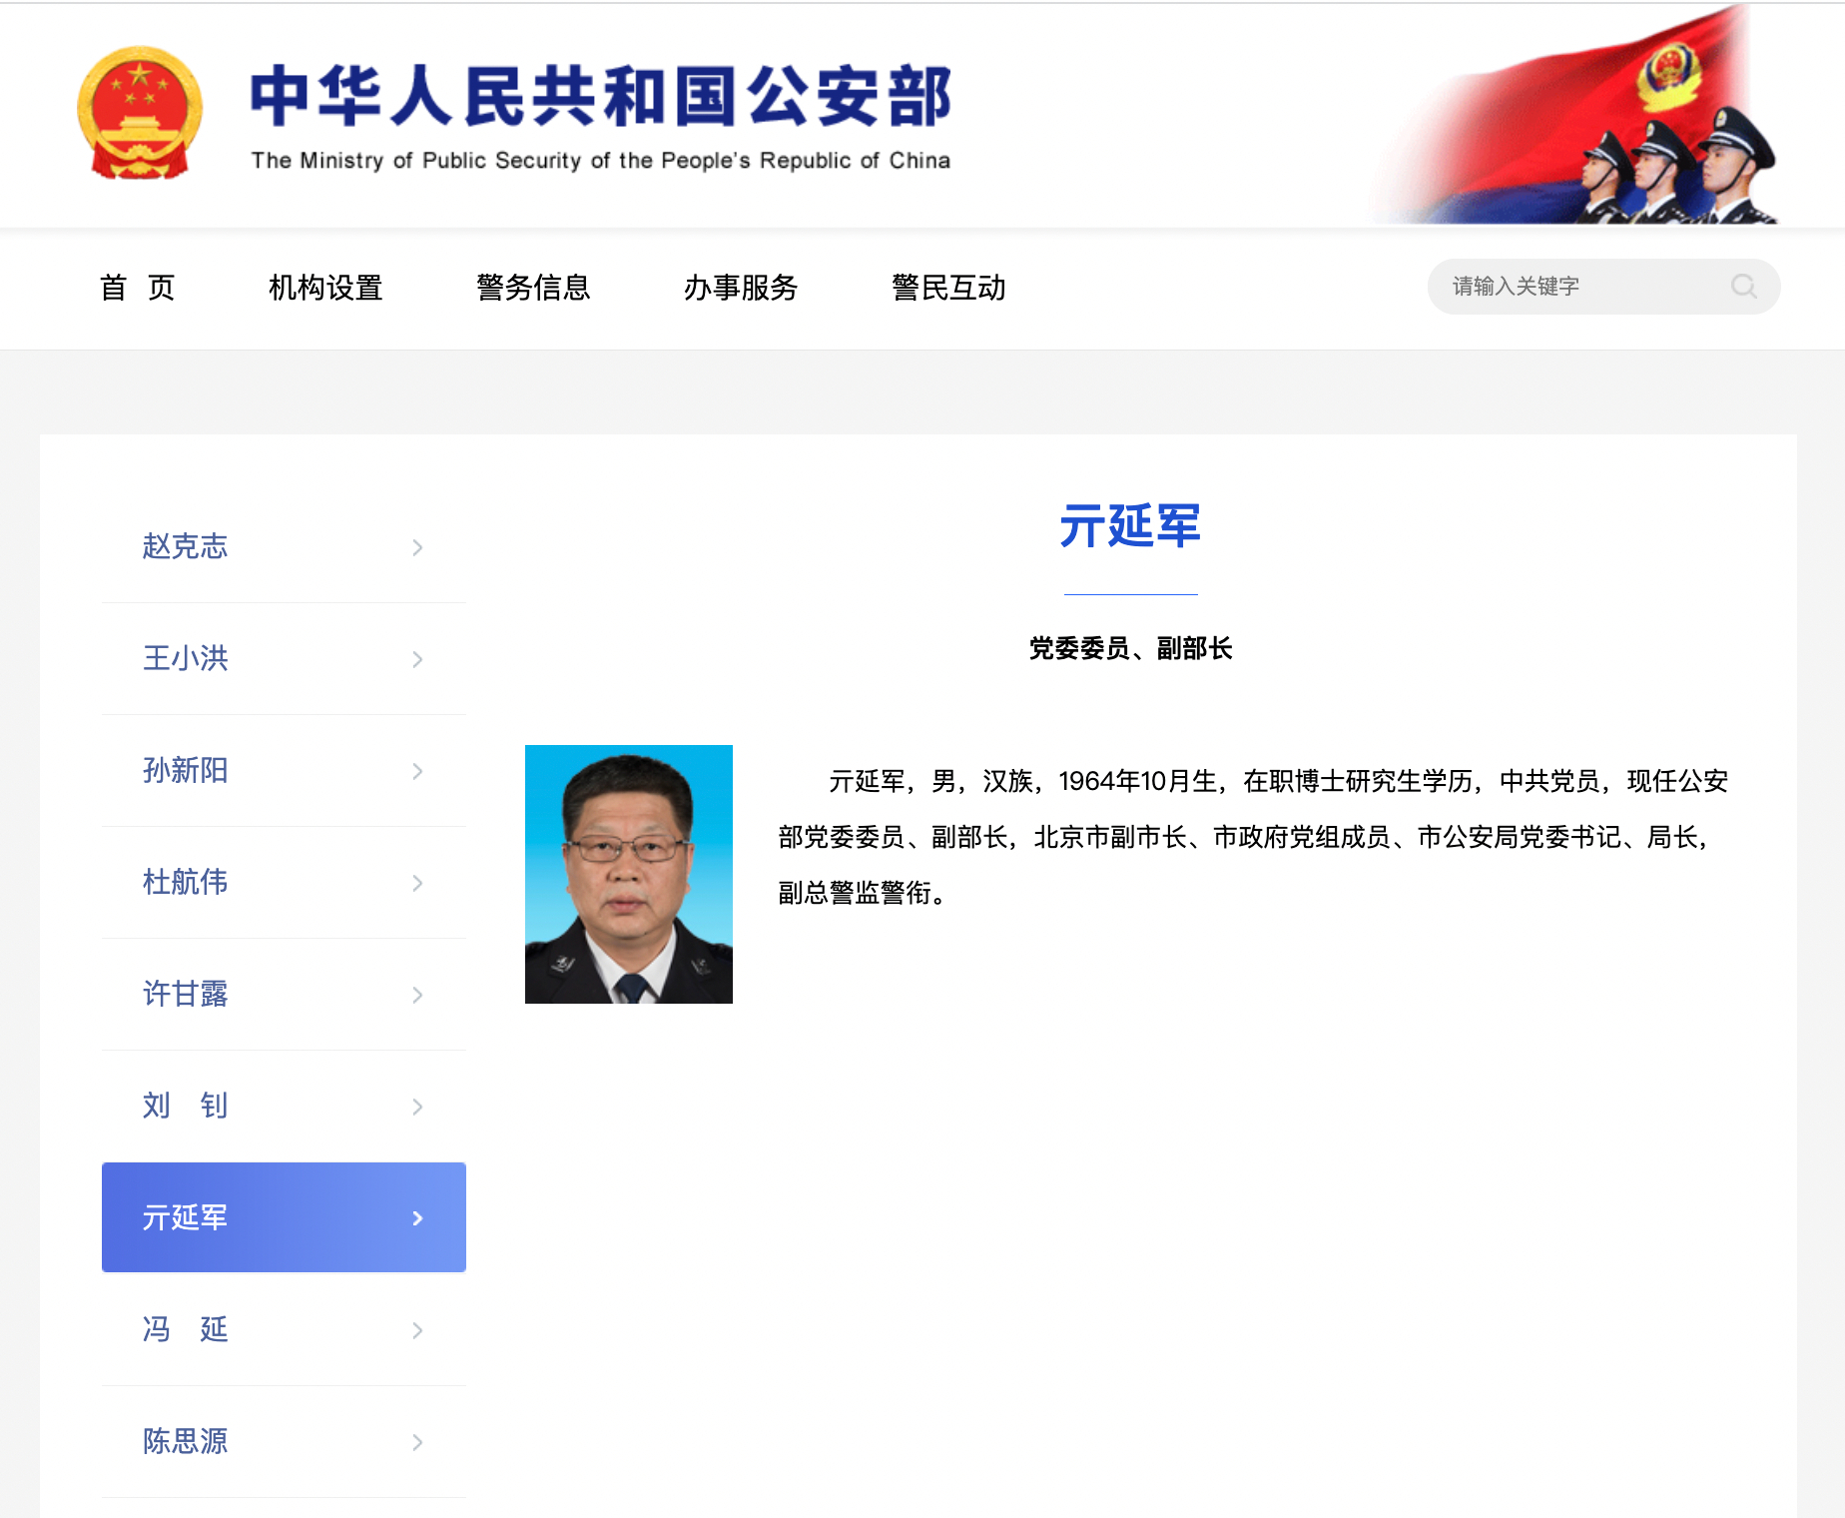The image size is (1845, 1518).
Task: Open the 机构设置 menu item
Action: (324, 289)
